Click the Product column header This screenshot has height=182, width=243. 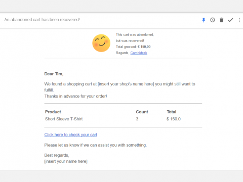pyautogui.click(x=53, y=112)
